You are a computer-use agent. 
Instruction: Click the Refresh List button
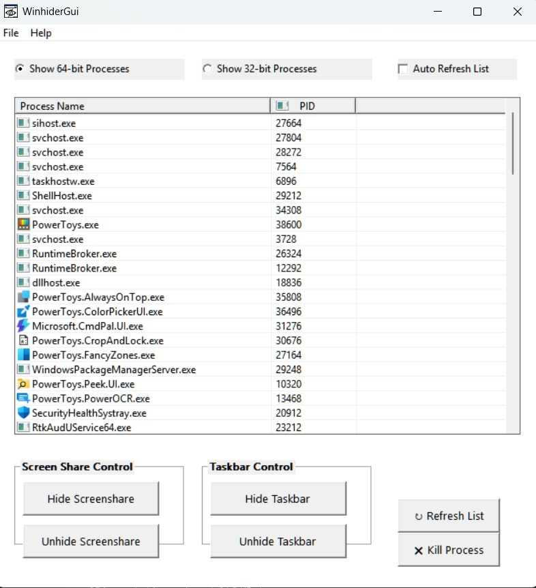point(449,516)
